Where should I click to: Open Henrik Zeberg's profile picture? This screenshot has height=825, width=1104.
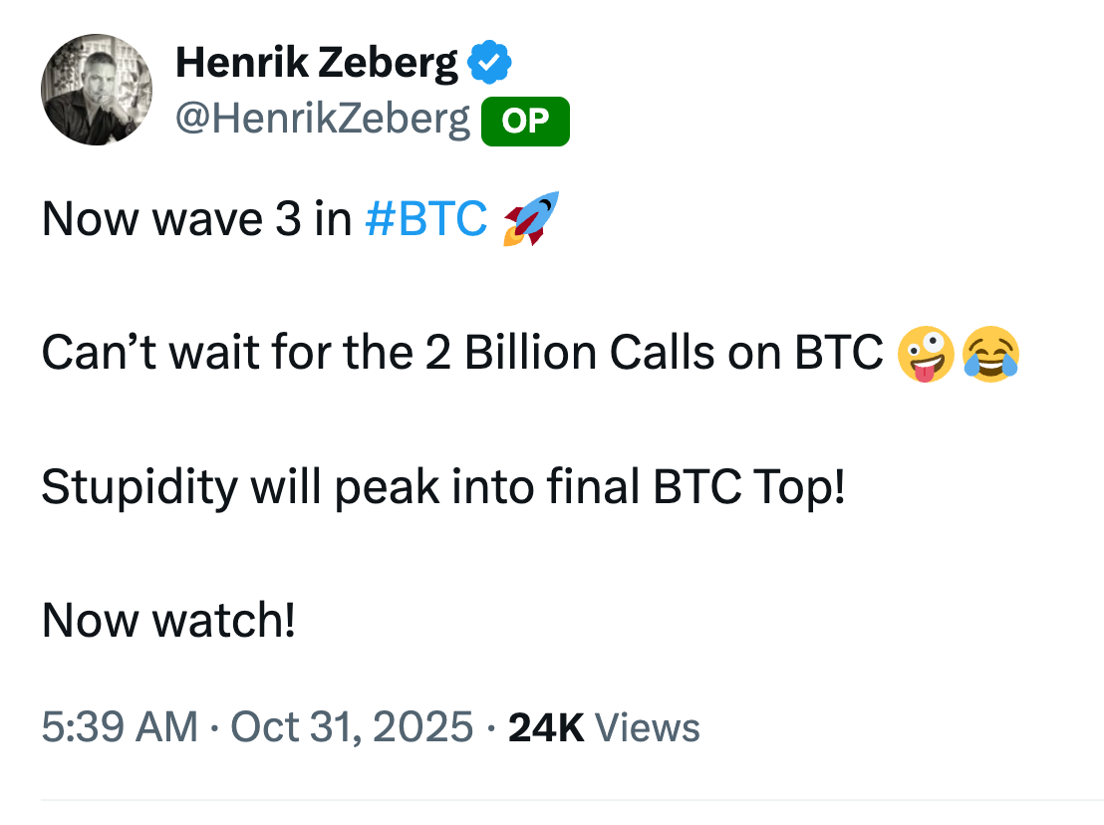tap(96, 90)
